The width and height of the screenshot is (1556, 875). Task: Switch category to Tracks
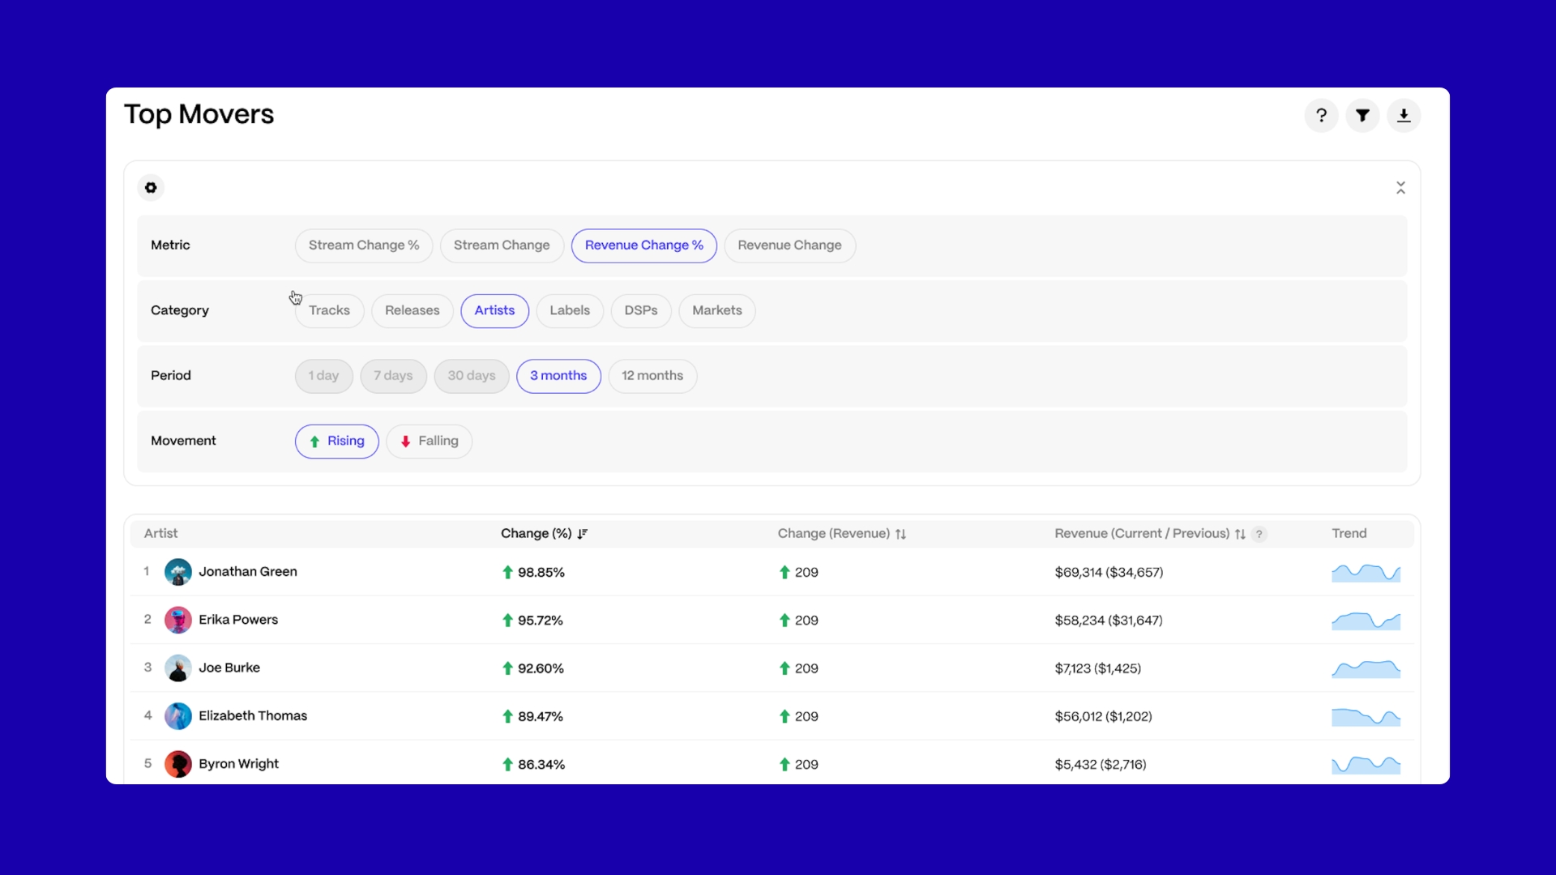(329, 311)
